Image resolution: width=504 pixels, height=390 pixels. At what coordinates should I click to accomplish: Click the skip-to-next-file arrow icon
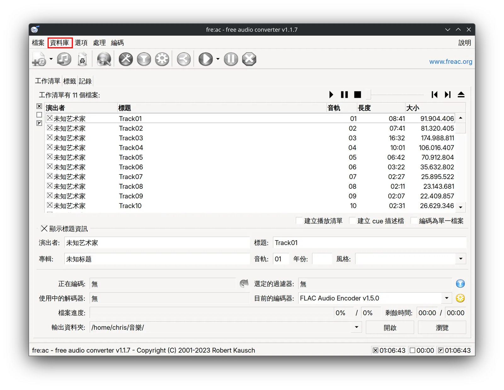coord(244,283)
